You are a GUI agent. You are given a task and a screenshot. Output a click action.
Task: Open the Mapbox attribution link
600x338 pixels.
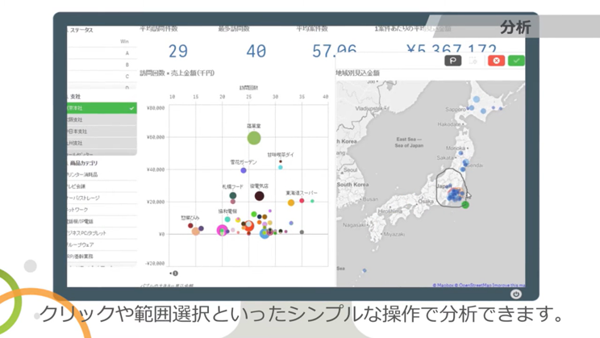[x=443, y=286]
